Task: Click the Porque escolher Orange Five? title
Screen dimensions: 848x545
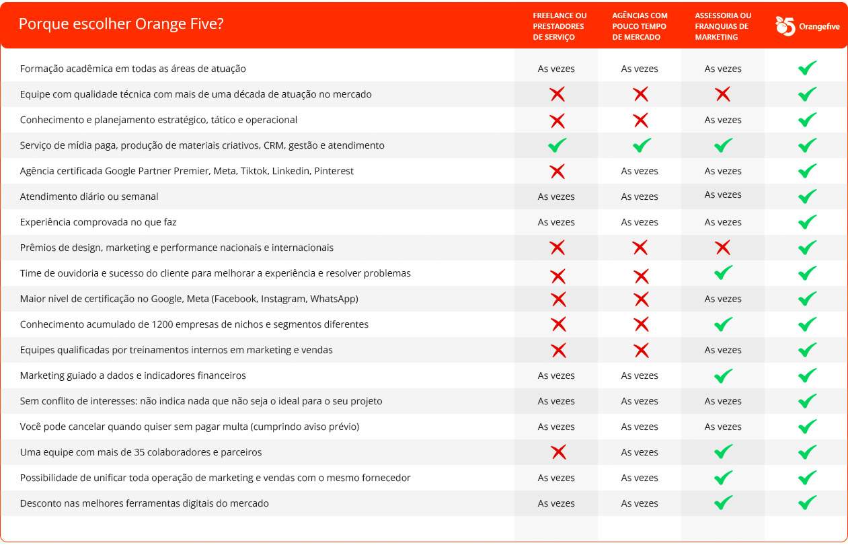Action: [121, 24]
